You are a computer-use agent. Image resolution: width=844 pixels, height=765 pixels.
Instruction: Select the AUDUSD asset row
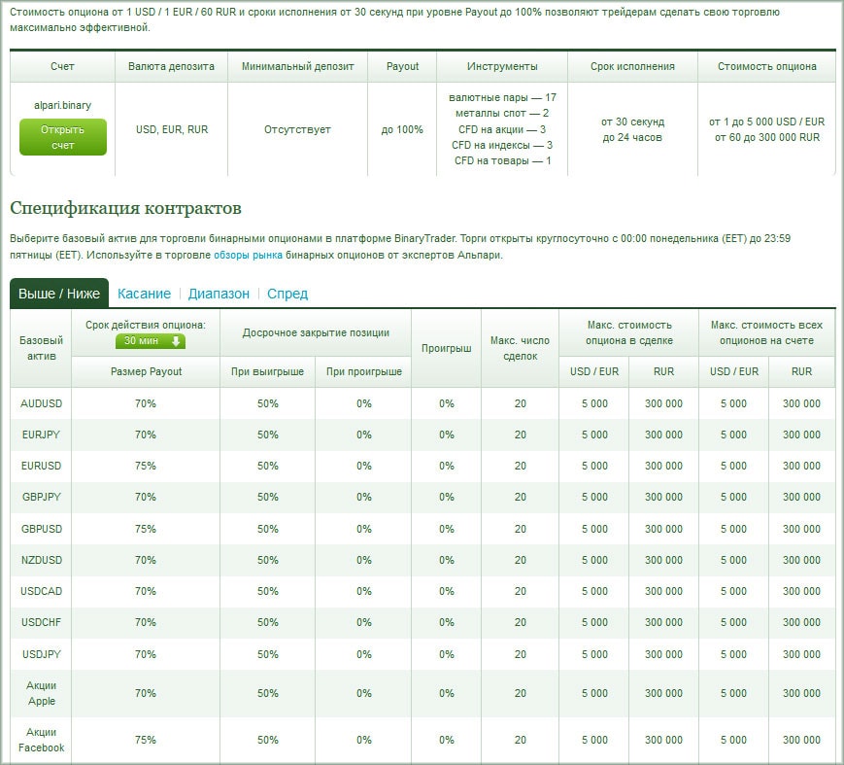(41, 403)
